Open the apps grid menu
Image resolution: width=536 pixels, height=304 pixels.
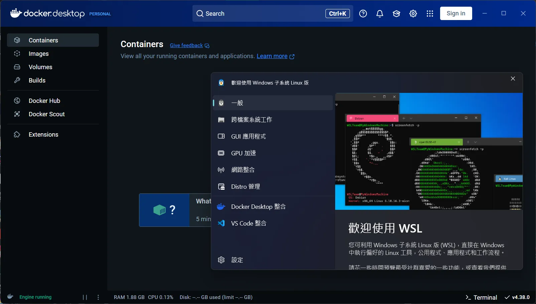430,14
